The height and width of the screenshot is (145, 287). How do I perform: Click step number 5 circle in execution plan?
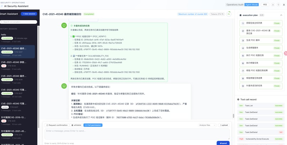click(243, 56)
